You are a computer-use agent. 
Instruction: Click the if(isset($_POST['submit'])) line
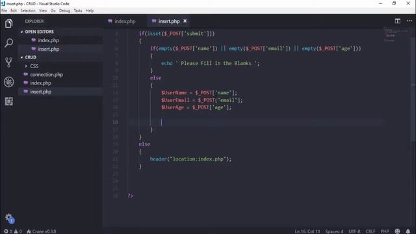pyautogui.click(x=177, y=33)
